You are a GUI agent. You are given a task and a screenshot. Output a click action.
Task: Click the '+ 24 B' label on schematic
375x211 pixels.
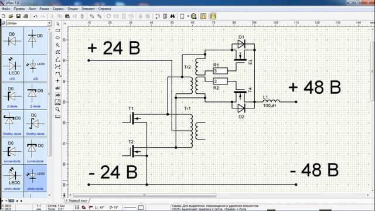[114, 48]
